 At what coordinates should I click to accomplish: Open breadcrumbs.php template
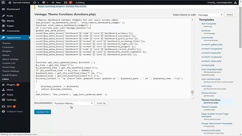coord(211,130)
